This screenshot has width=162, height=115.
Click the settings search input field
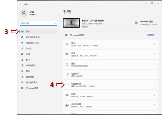tap(38, 23)
